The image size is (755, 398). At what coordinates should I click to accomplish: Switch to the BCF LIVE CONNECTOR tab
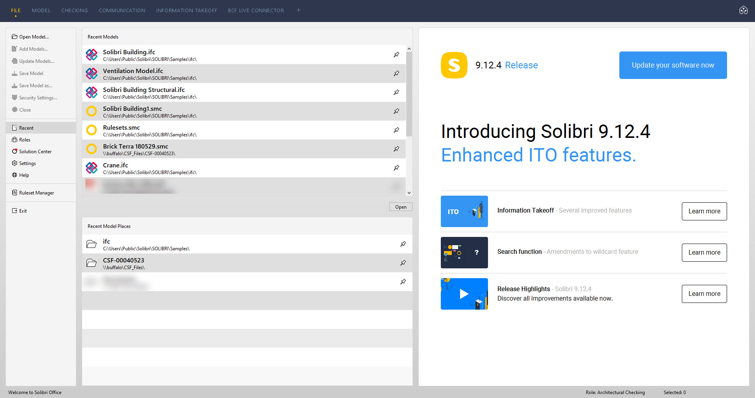tap(256, 10)
